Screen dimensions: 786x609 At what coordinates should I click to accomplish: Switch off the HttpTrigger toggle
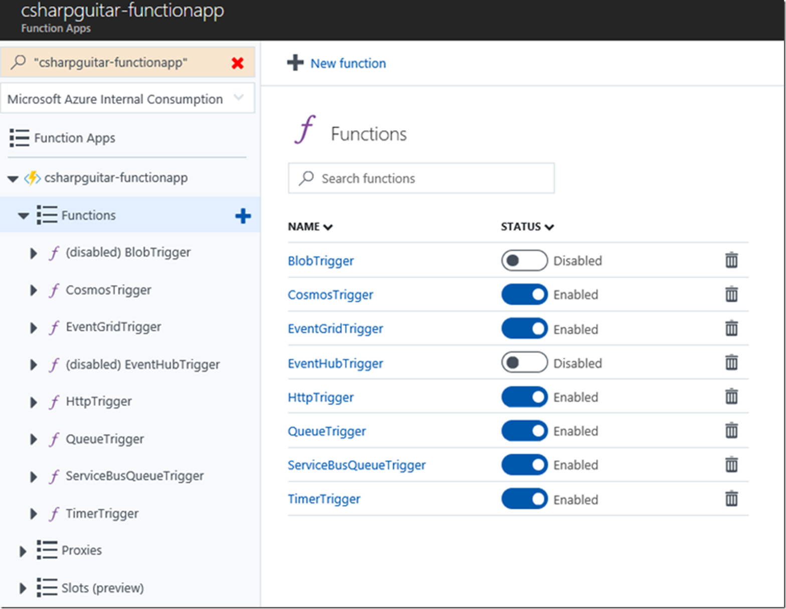click(x=524, y=397)
